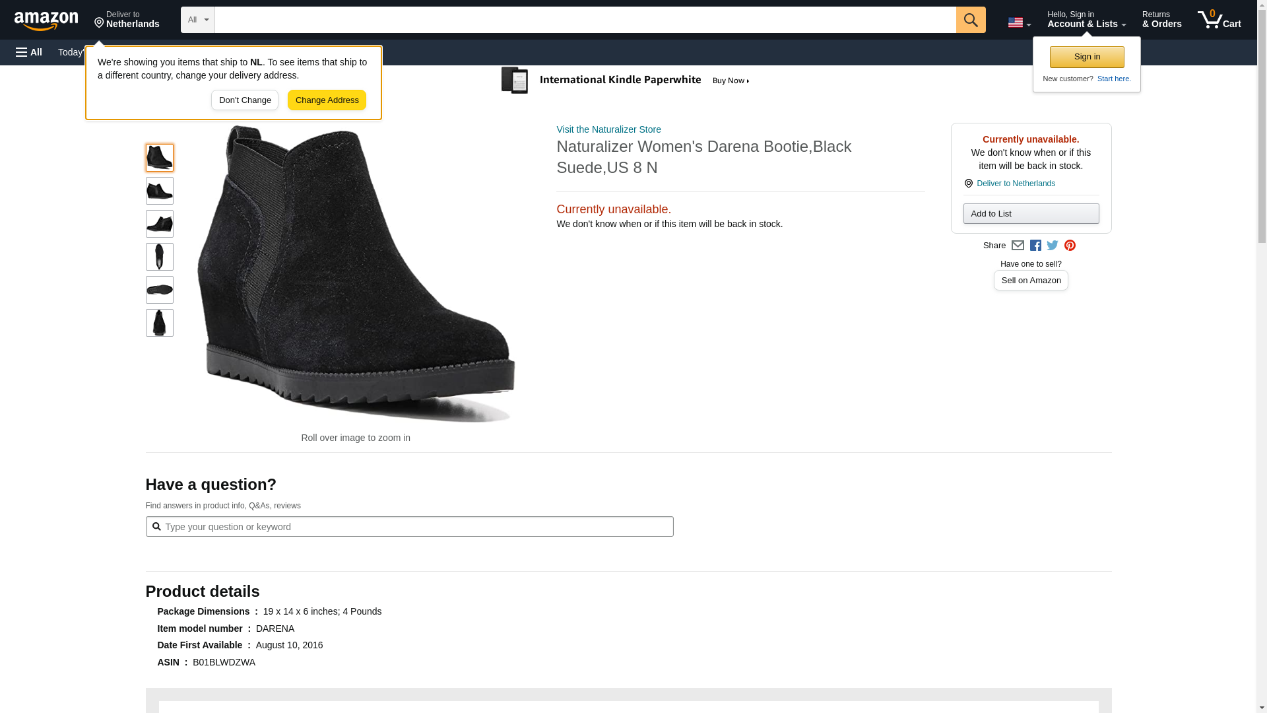This screenshot has width=1267, height=713.
Task: Click Don't Change button
Action: tap(245, 100)
